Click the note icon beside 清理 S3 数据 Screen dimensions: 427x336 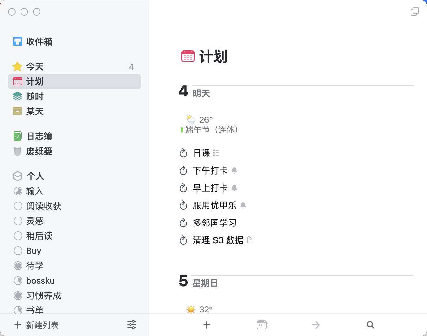(x=250, y=240)
